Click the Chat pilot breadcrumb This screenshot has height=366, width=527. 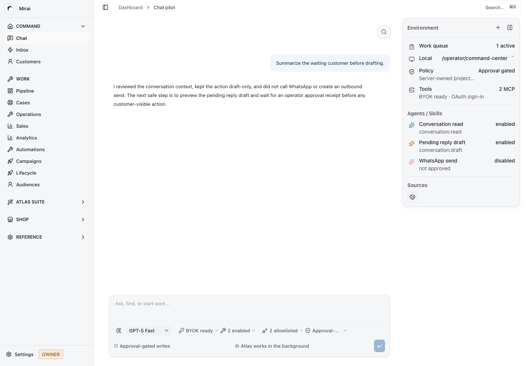tap(164, 7)
